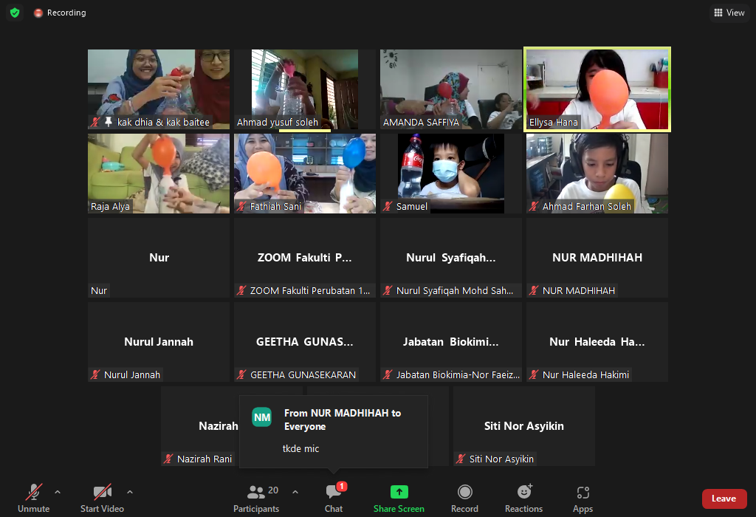756x517 pixels.
Task: Open chat message from NUR MADHIHAH
Action: (x=334, y=431)
